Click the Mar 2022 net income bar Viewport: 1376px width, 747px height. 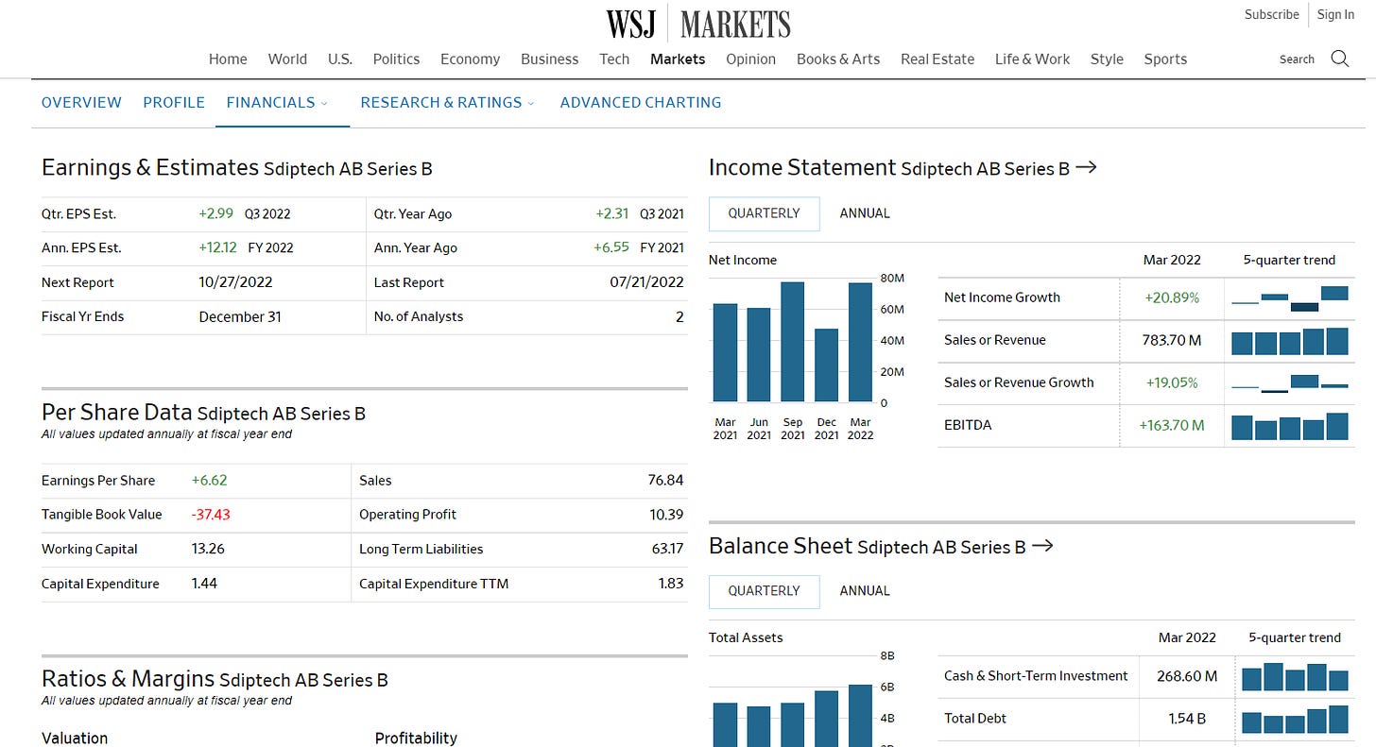click(x=860, y=343)
